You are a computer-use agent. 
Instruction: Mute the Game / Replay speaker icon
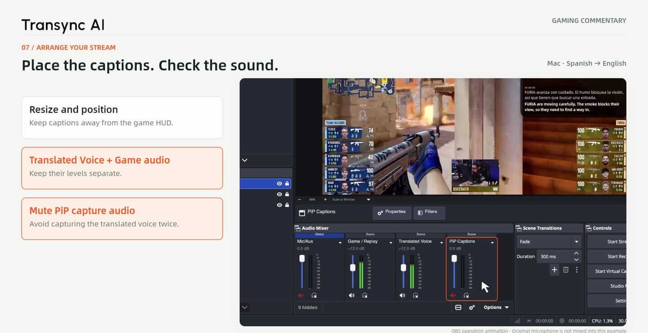pos(352,295)
